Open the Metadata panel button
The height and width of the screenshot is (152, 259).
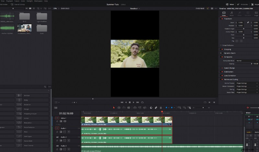coord(242,5)
